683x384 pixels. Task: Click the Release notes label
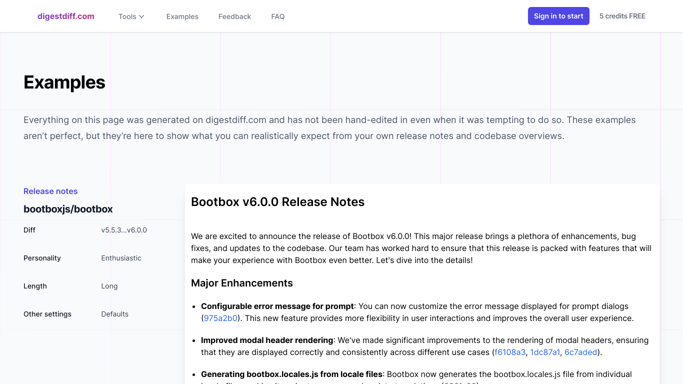[x=50, y=191]
